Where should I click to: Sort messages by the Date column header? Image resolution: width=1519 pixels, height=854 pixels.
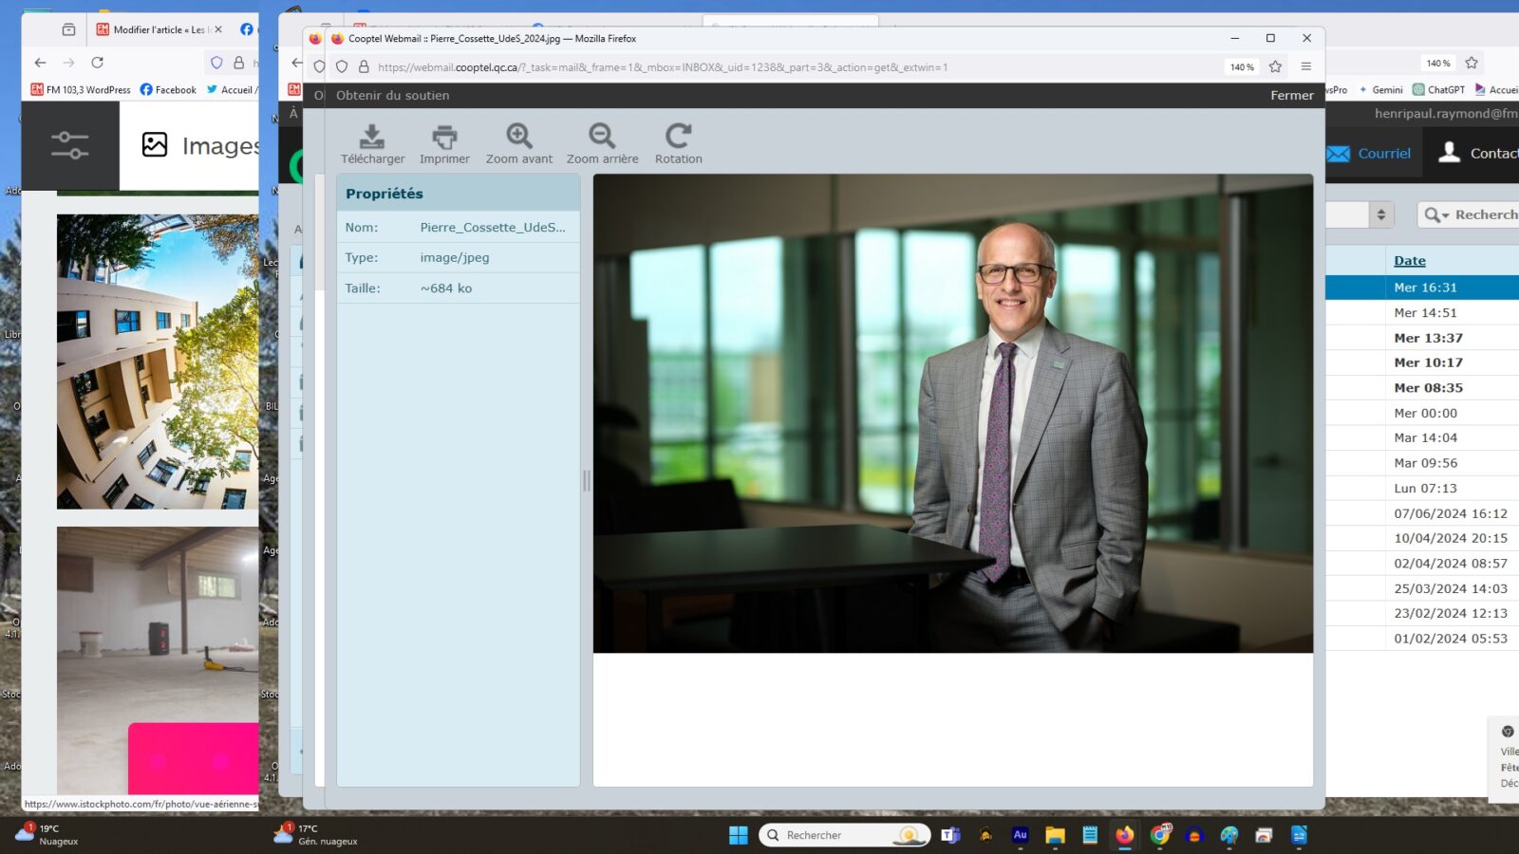coord(1410,261)
